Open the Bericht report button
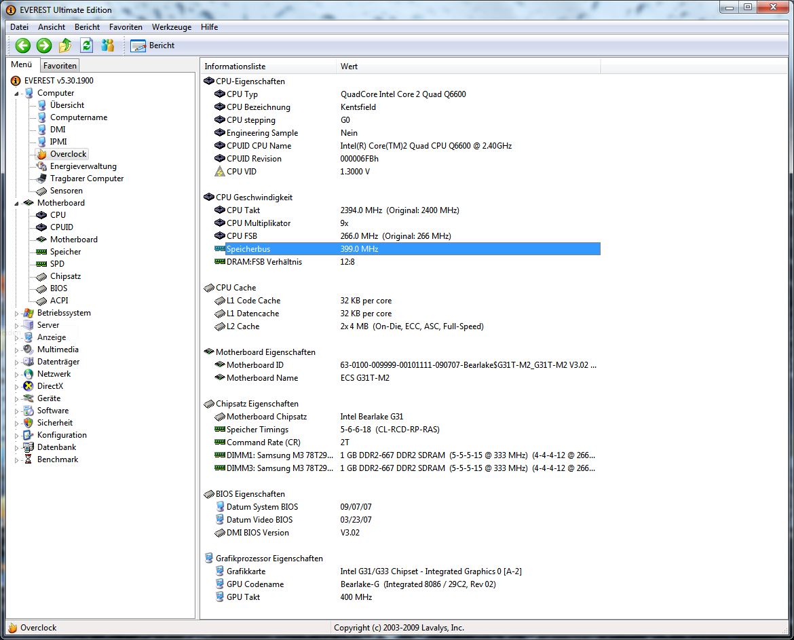This screenshot has height=640, width=794. (x=153, y=45)
